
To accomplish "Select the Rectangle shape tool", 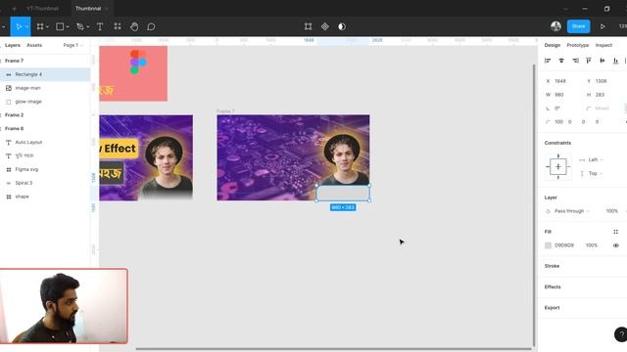I will 60,26.
